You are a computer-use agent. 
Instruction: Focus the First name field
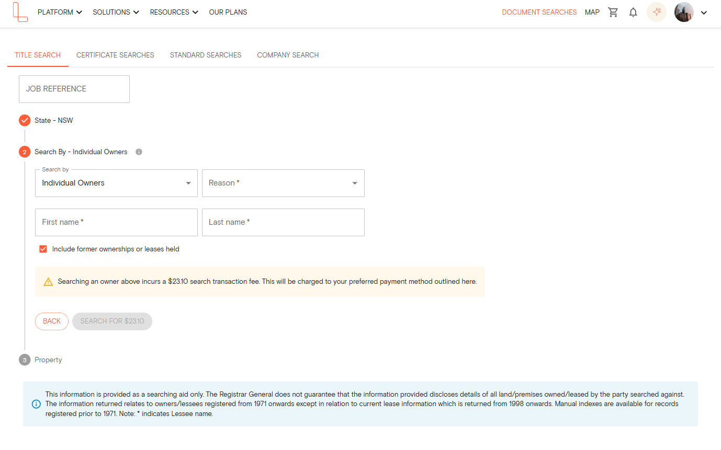pos(116,222)
